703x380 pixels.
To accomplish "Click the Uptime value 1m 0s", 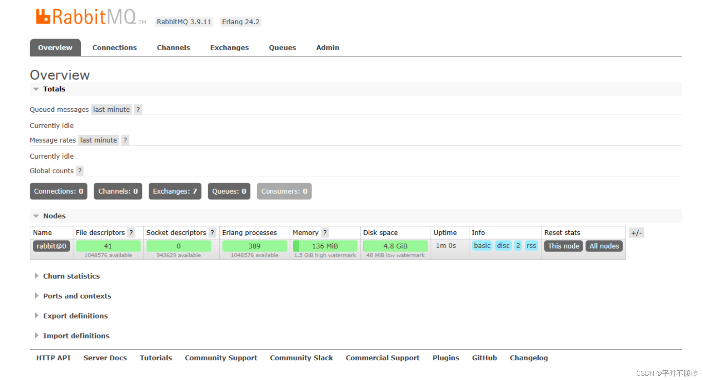I will pos(446,246).
